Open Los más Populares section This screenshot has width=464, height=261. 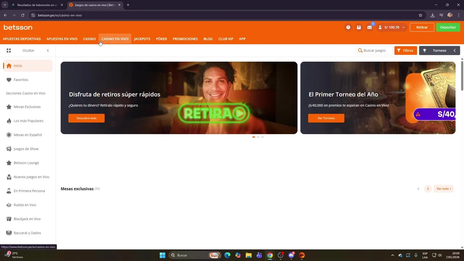28,121
